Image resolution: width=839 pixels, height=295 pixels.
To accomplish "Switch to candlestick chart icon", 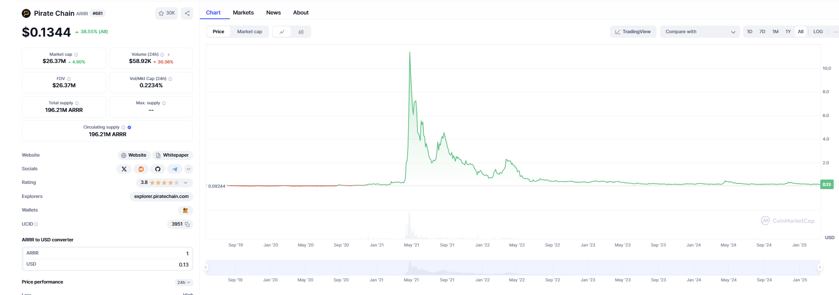I will (x=301, y=32).
